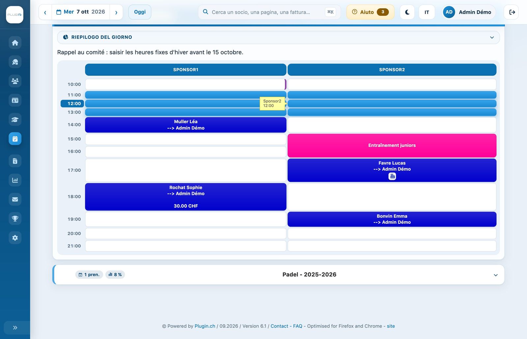This screenshot has height=339, width=527.
Task: Open the graduation cap courses icon
Action: 15,120
